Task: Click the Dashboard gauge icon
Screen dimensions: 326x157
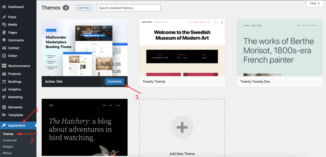Action: (4, 7)
